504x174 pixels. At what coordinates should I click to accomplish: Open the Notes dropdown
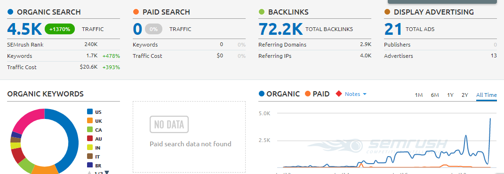click(x=355, y=94)
